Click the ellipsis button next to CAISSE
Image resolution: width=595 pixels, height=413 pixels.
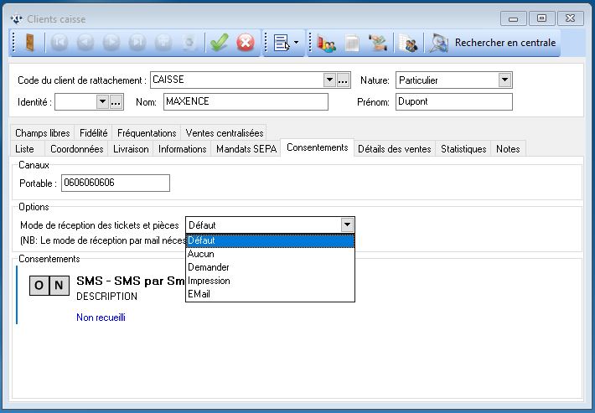coord(343,80)
